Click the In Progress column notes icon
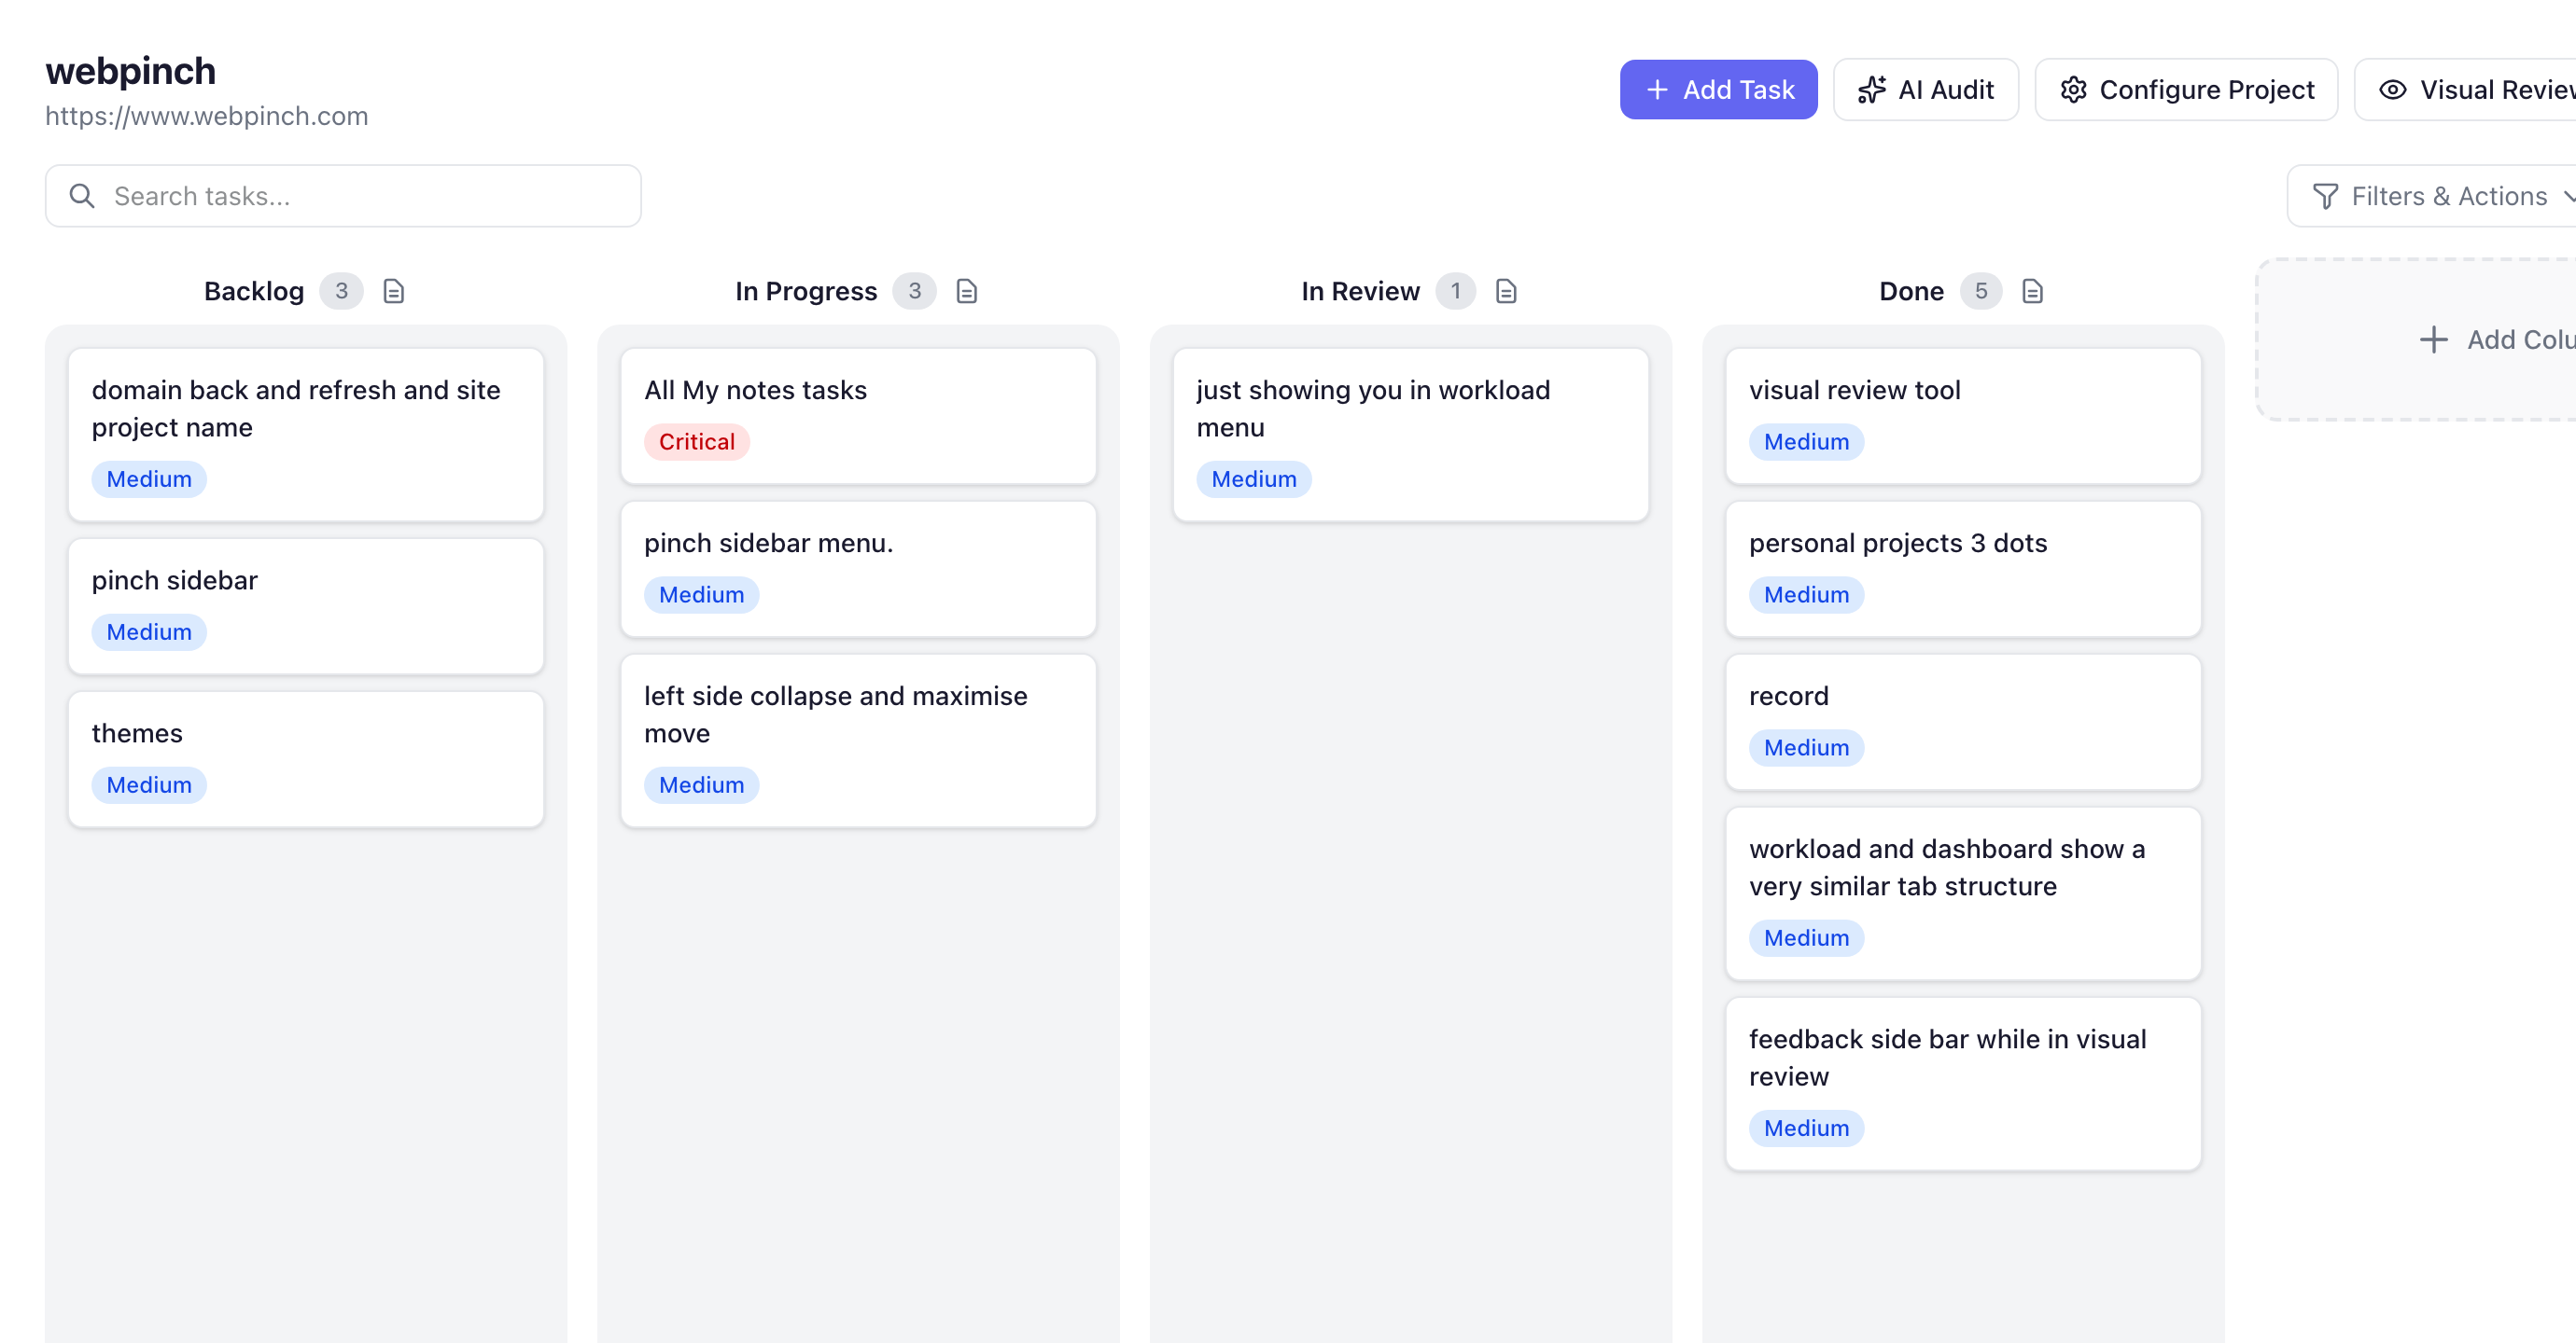 point(966,291)
